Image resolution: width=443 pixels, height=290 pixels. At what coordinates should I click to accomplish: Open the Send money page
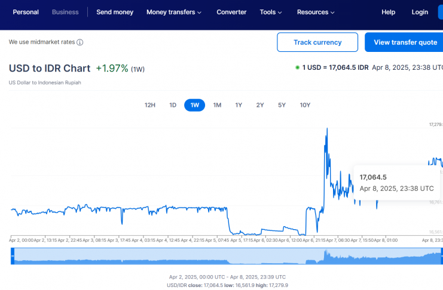pyautogui.click(x=115, y=12)
